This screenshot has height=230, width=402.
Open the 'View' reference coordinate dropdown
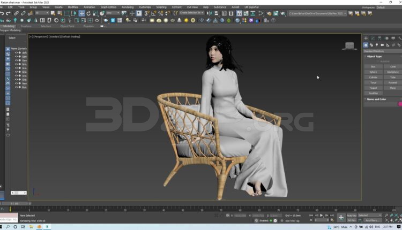113,13
